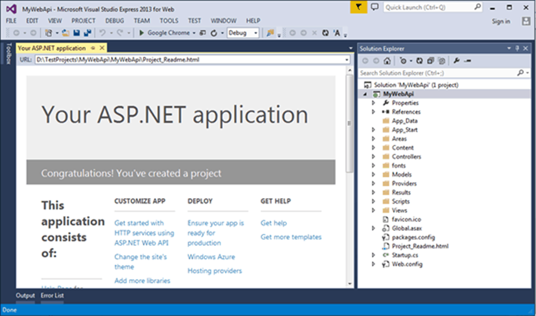Screen dimensions: 536x316
Task: Expand the References node
Action: tap(373, 112)
